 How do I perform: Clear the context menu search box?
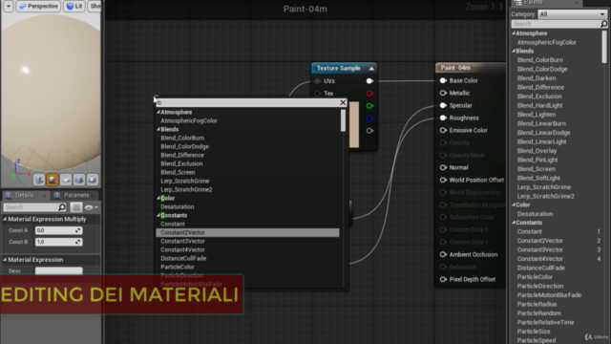pyautogui.click(x=343, y=102)
